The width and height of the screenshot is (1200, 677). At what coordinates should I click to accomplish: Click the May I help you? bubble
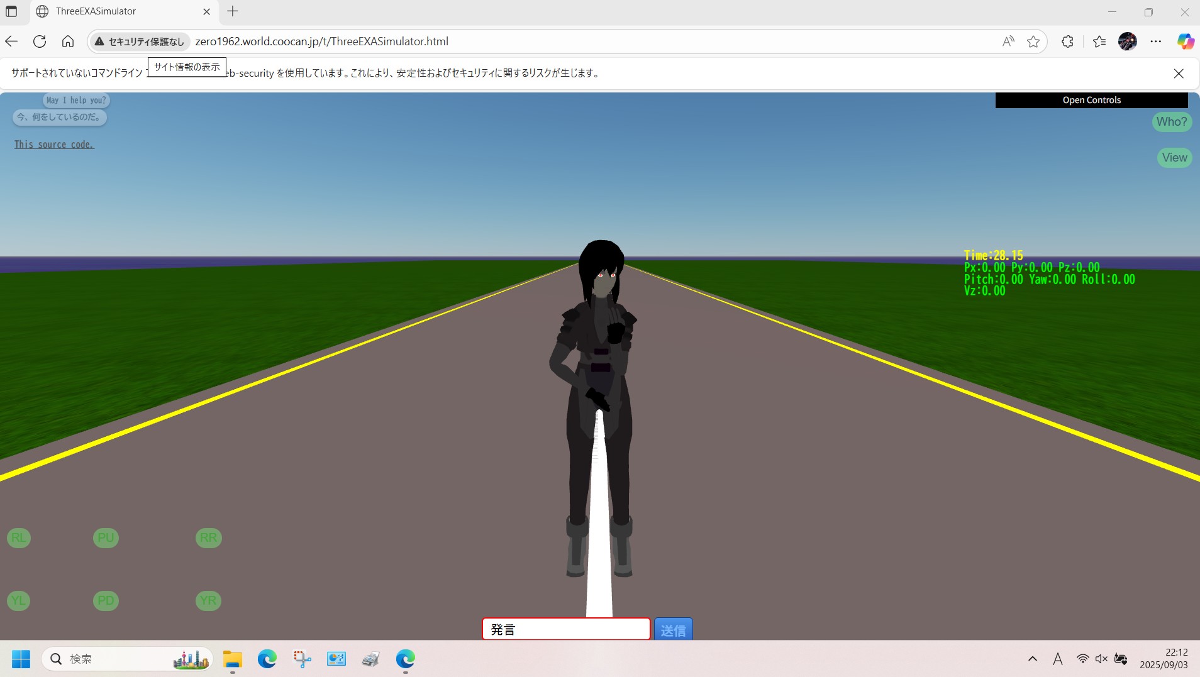click(76, 101)
